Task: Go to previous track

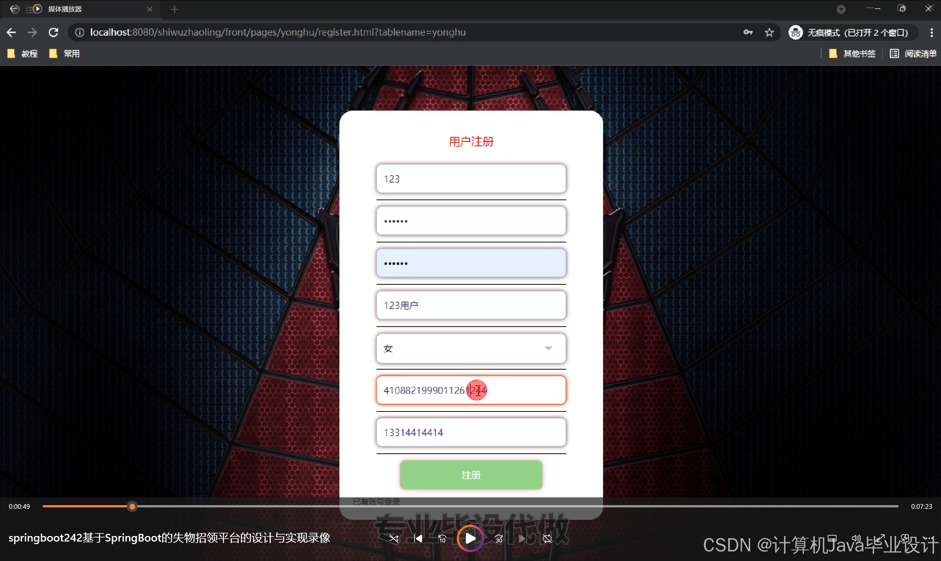Action: coord(418,538)
